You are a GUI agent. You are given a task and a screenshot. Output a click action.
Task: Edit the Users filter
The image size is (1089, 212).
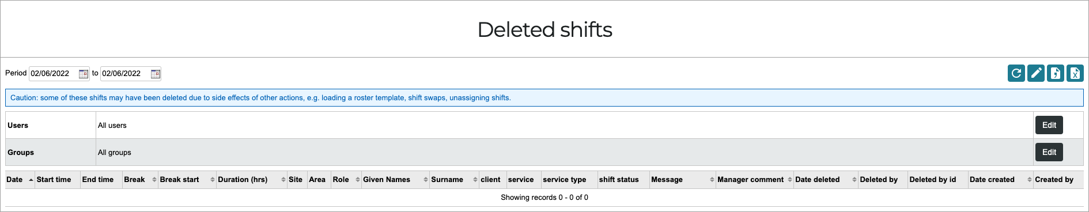[x=1049, y=125]
